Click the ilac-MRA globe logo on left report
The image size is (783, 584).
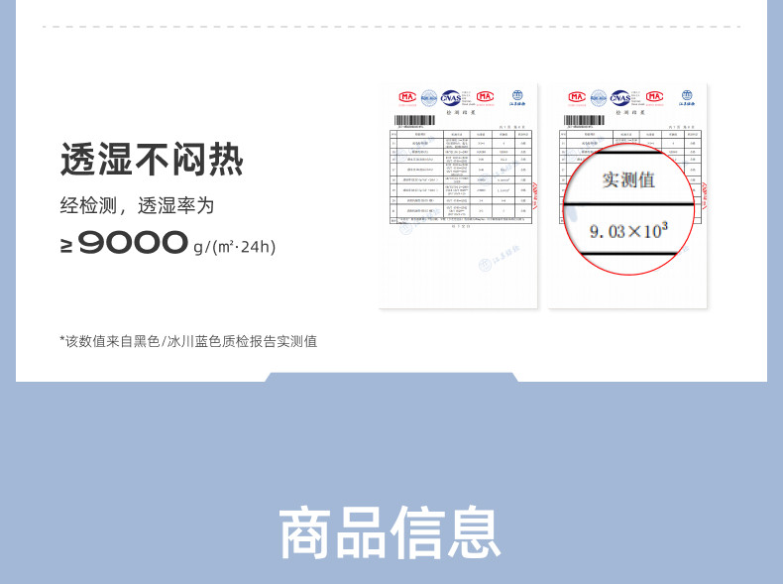click(429, 97)
